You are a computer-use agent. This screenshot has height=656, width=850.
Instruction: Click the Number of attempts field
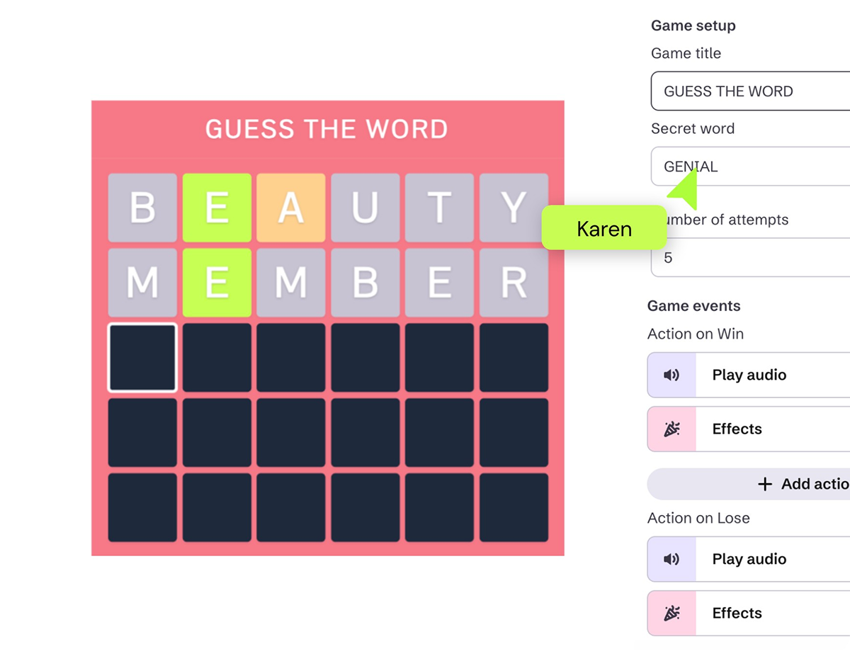[x=751, y=258]
